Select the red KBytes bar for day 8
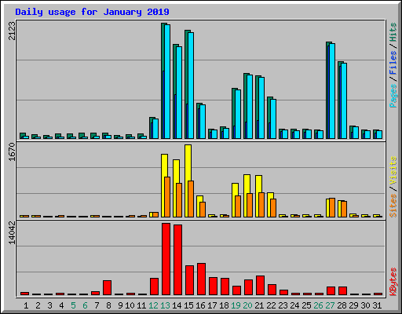Viewport: 402px width, 314px height. point(107,287)
